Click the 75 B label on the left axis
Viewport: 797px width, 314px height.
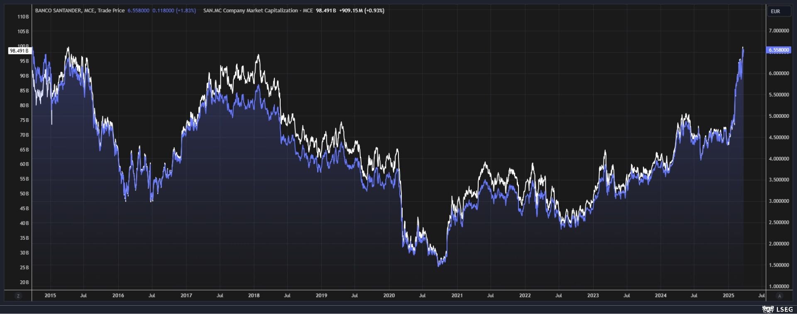[x=24, y=120]
